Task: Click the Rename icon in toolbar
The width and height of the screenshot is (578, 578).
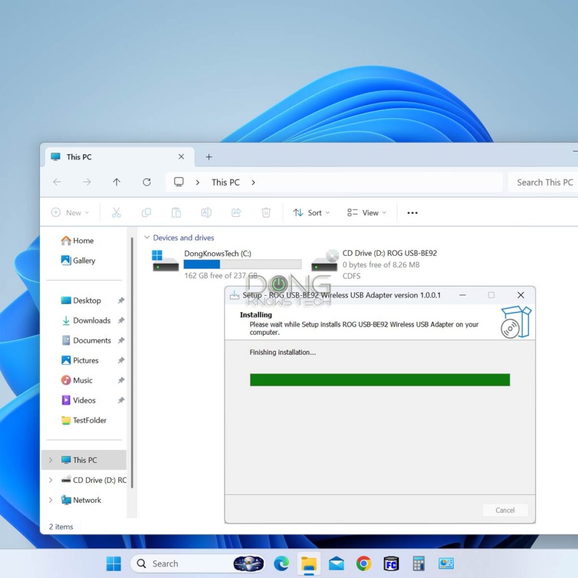Action: [x=206, y=213]
